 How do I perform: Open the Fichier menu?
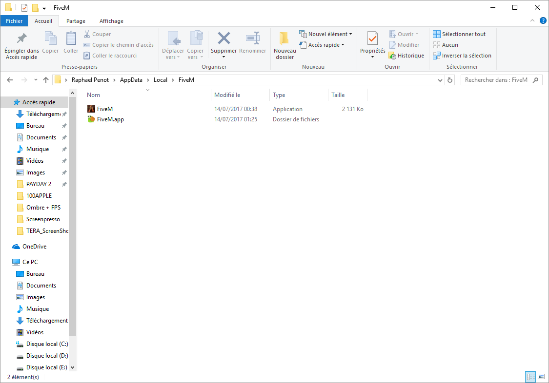pos(14,21)
